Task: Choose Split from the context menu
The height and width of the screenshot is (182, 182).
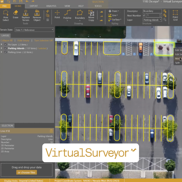Action: pyautogui.click(x=177, y=63)
